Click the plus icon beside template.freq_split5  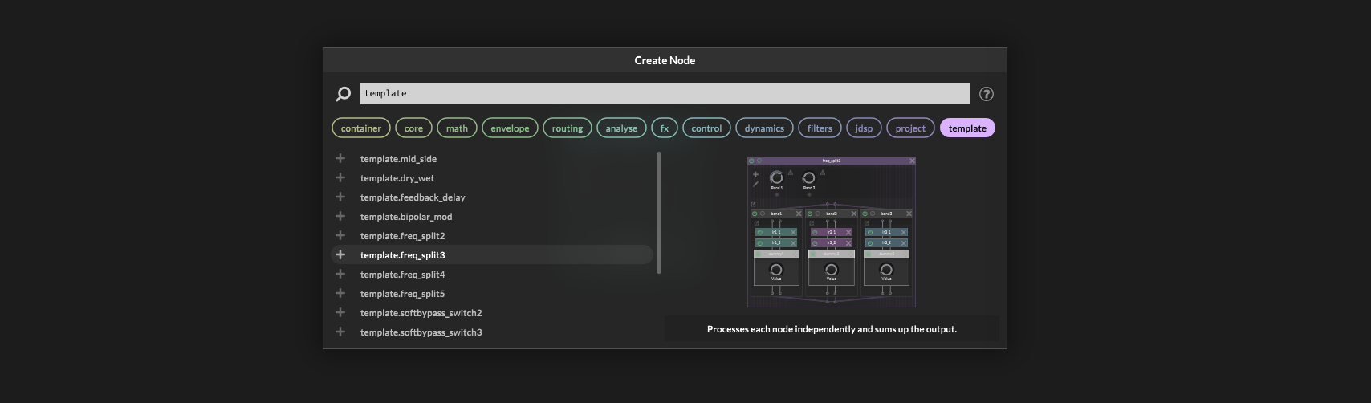(x=340, y=293)
